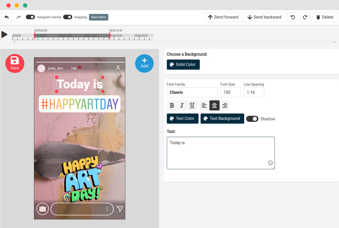Turn off the text Shadow
This screenshot has width=339, height=228.
(x=252, y=119)
